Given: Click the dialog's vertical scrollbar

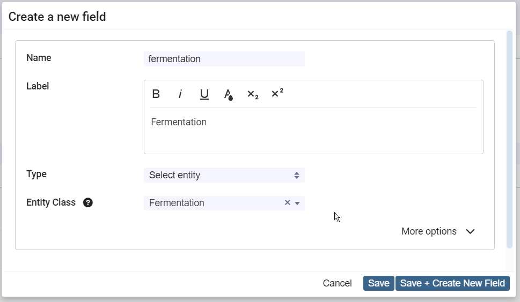Looking at the screenshot, I should tap(509, 139).
